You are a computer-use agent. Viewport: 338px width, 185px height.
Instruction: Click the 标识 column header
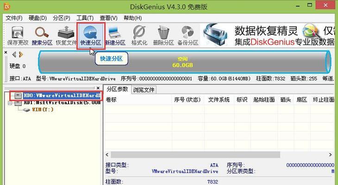pyautogui.click(x=242, y=100)
